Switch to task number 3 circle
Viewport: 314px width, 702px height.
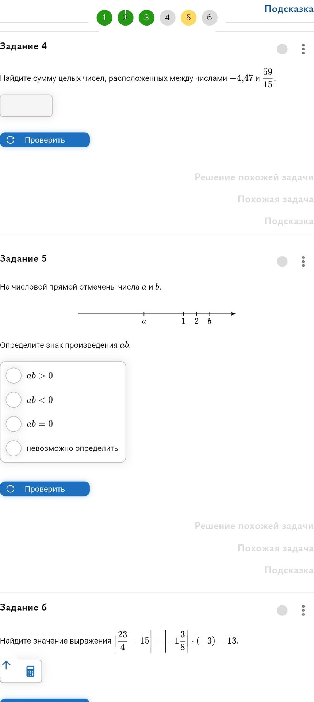(146, 18)
